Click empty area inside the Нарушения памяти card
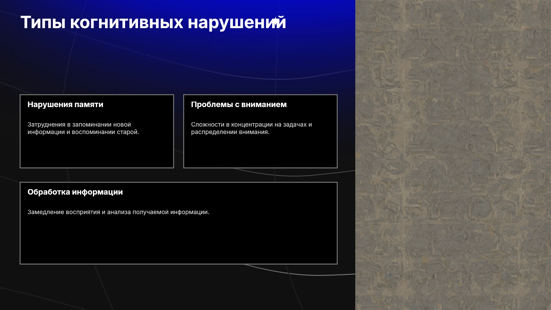This screenshot has height=310, width=551. click(x=97, y=152)
